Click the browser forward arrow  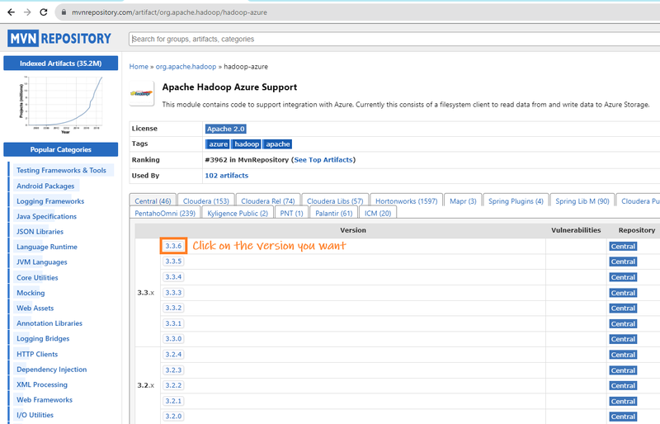coord(27,12)
